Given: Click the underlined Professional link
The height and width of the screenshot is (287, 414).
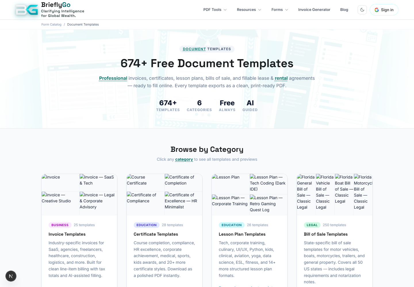Looking at the screenshot, I should pos(113,78).
